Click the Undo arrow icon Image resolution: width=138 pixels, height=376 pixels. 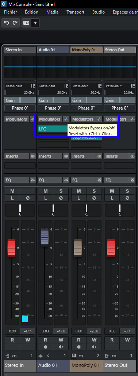point(7,23)
